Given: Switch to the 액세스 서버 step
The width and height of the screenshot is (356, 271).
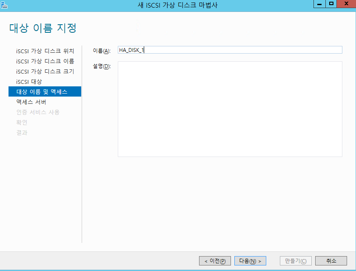Looking at the screenshot, I should (x=31, y=102).
